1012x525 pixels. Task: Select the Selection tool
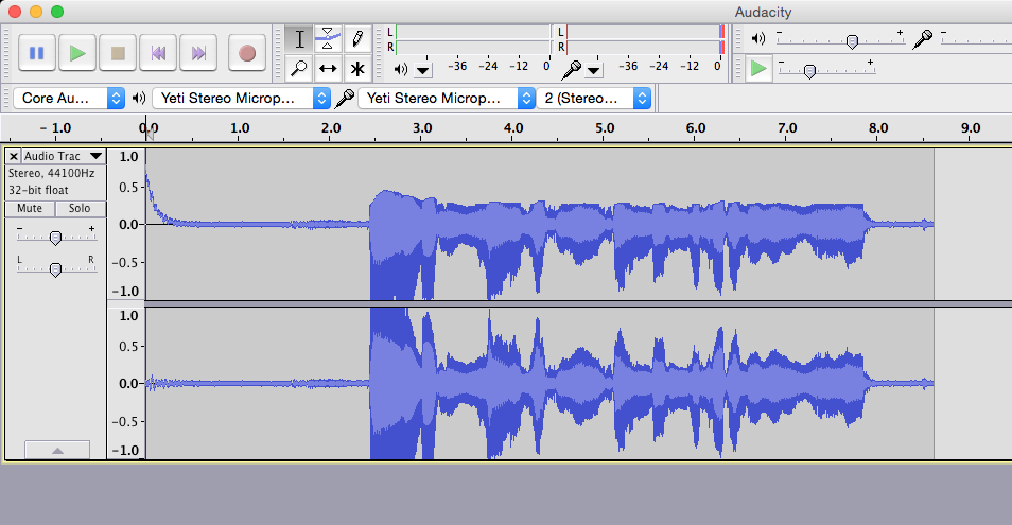pyautogui.click(x=300, y=38)
